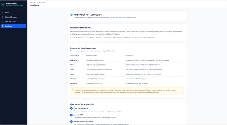Click the yellow detection warning notice text
The width and height of the screenshot is (227, 125).
coord(125,91)
